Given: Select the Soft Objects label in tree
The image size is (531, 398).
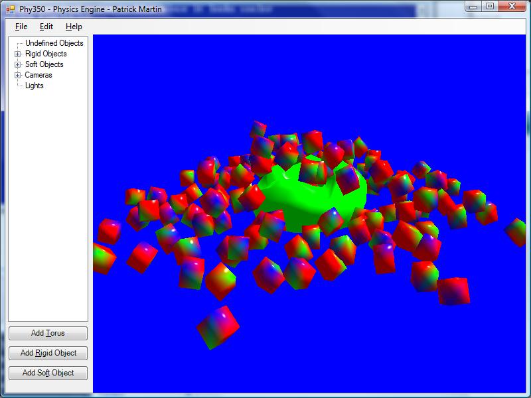Looking at the screenshot, I should [x=44, y=64].
